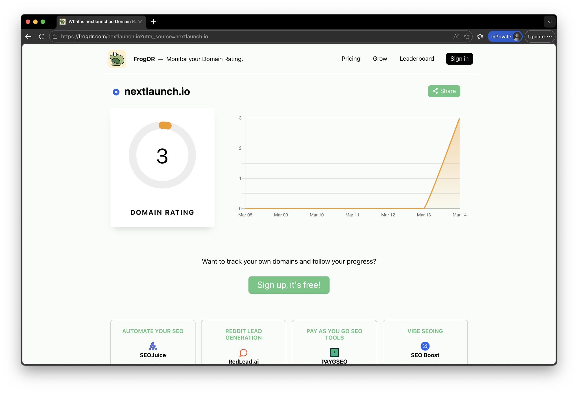Go to the Pricing page
Image resolution: width=578 pixels, height=393 pixels.
351,59
